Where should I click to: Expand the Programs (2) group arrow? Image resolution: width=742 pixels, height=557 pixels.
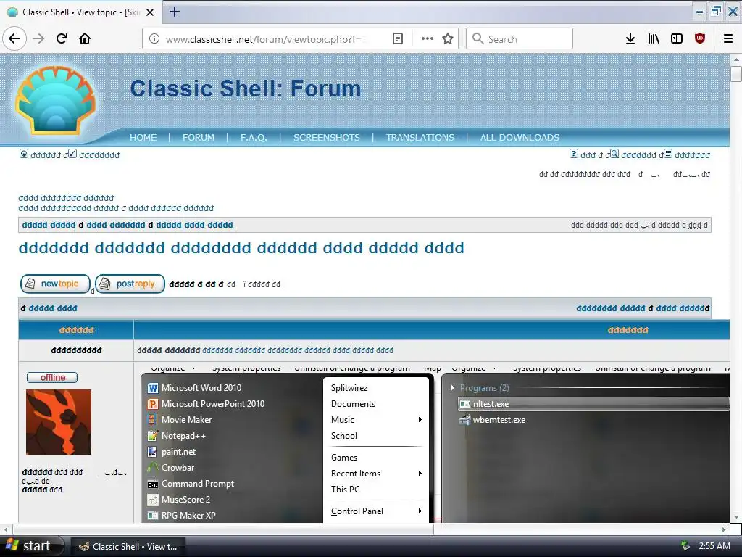click(x=453, y=388)
